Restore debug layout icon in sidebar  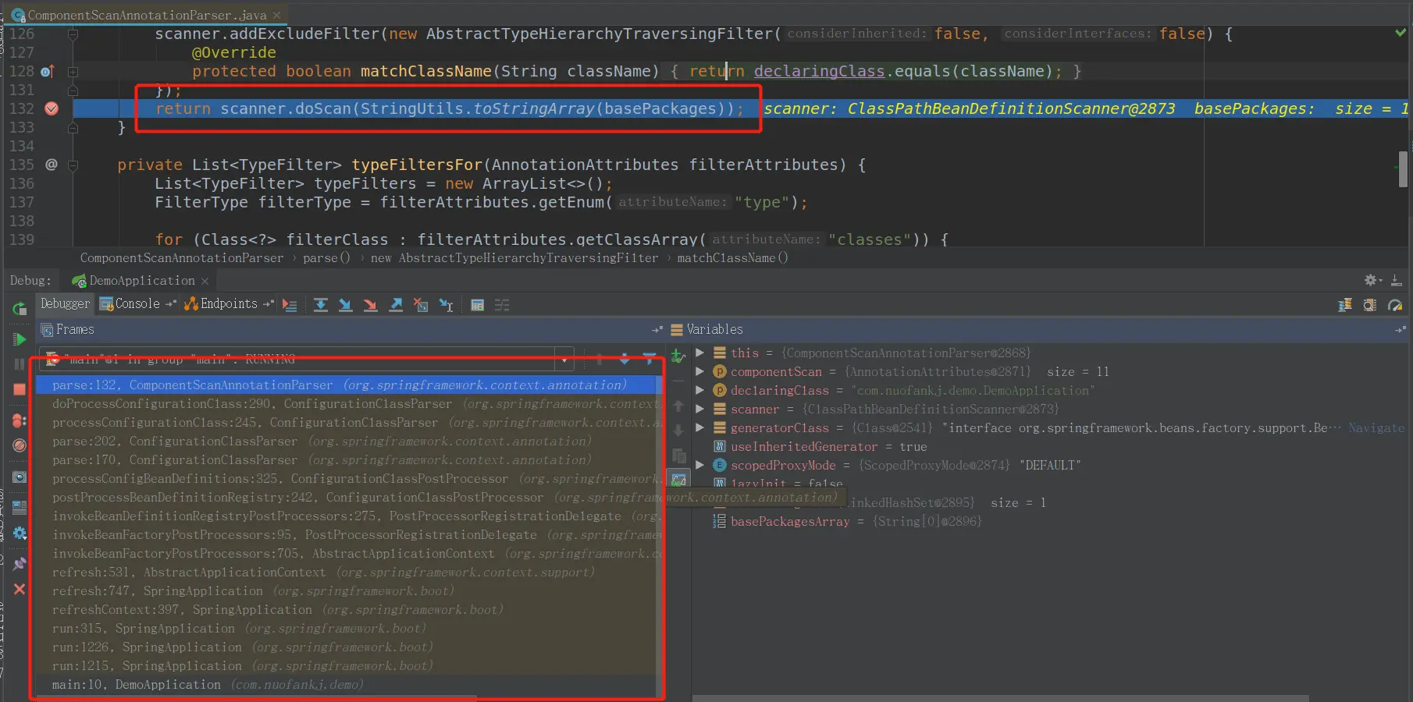pyautogui.click(x=20, y=508)
